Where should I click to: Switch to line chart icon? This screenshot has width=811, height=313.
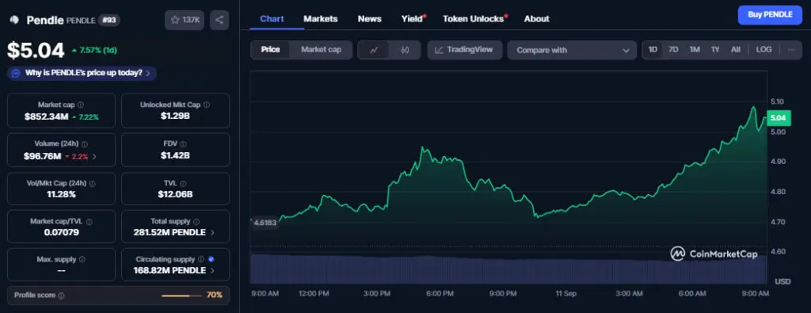[x=374, y=50]
